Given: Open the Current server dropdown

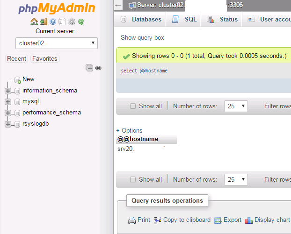Looking at the screenshot, I should pyautogui.click(x=57, y=43).
